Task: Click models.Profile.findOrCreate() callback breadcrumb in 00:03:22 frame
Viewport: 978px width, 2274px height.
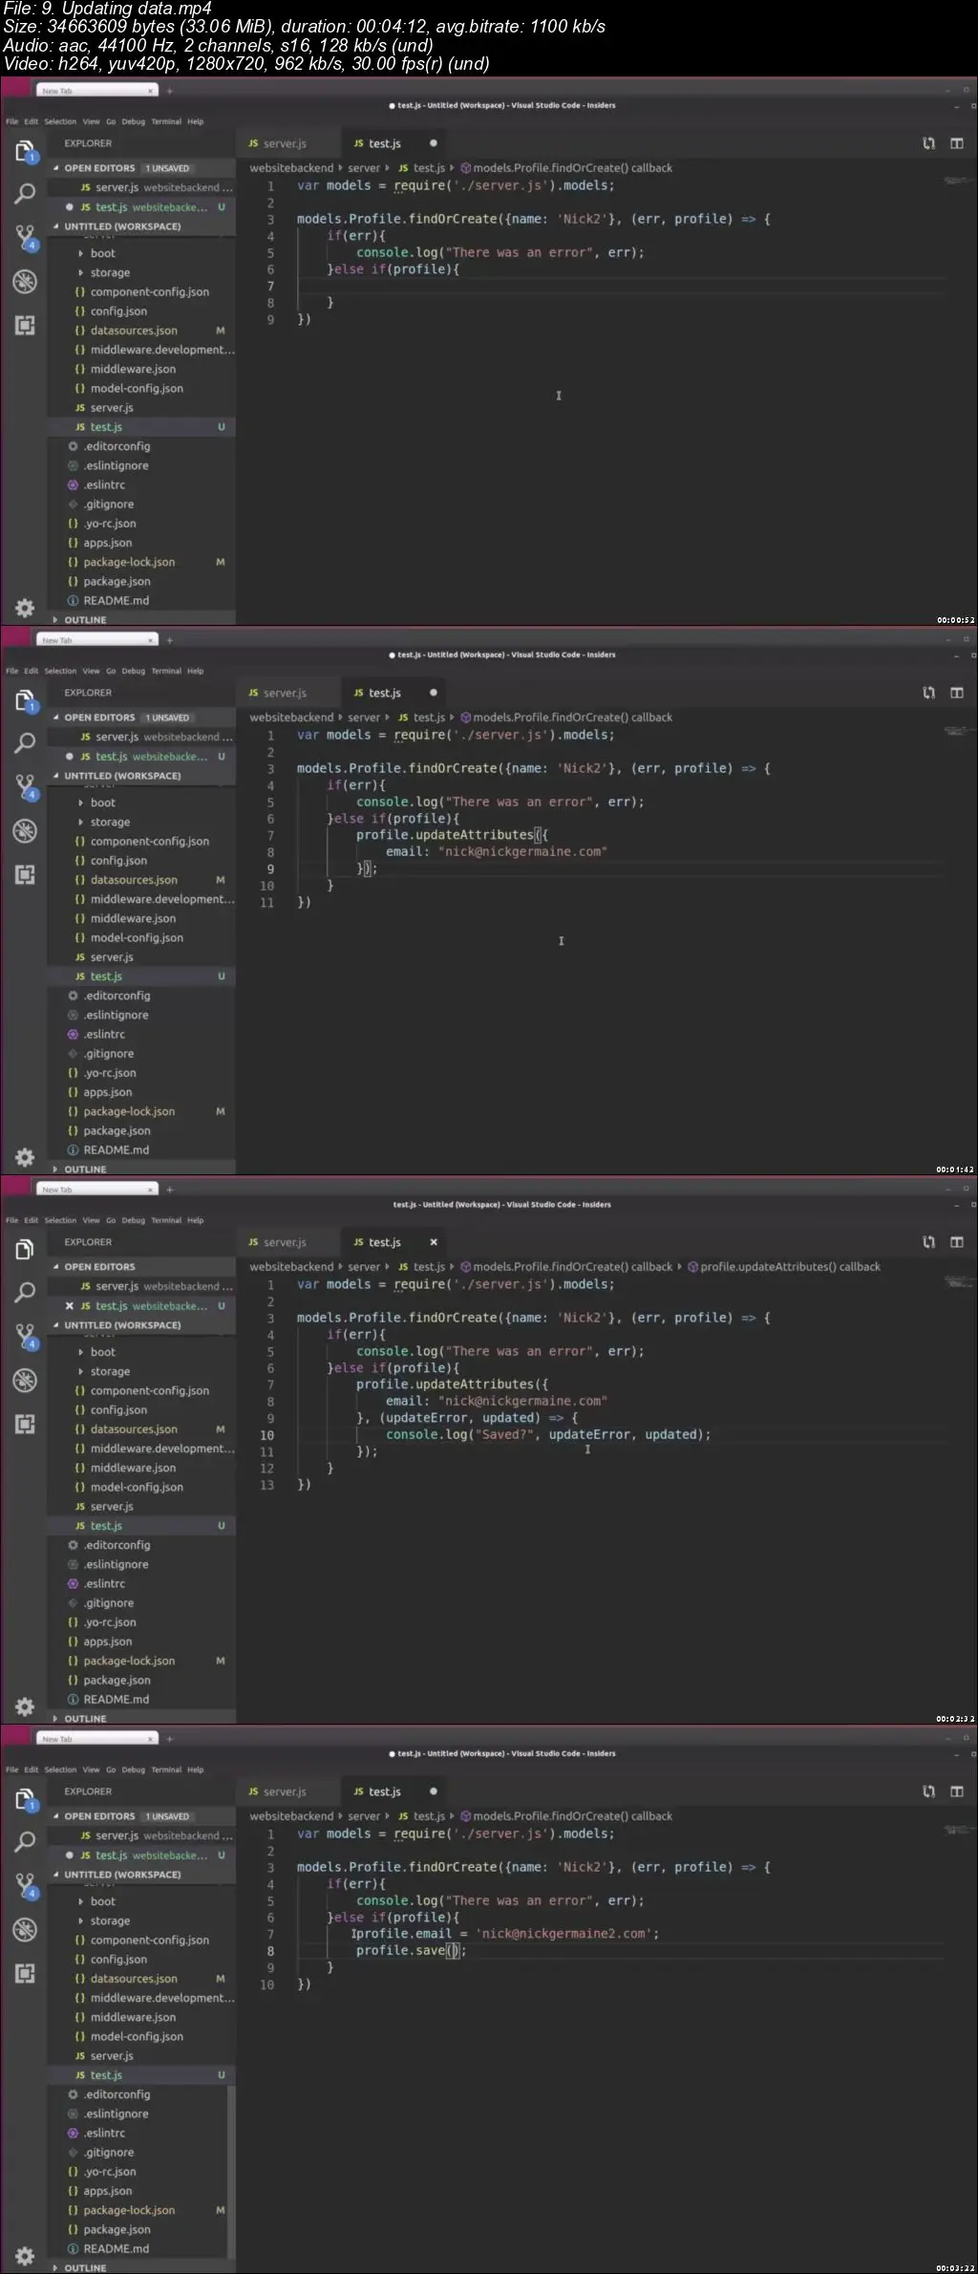Action: pyautogui.click(x=566, y=1816)
